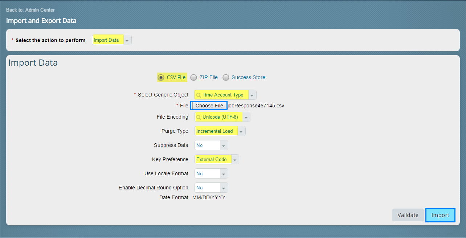
Task: Open the Suppress Data dropdown
Action: (x=211, y=145)
